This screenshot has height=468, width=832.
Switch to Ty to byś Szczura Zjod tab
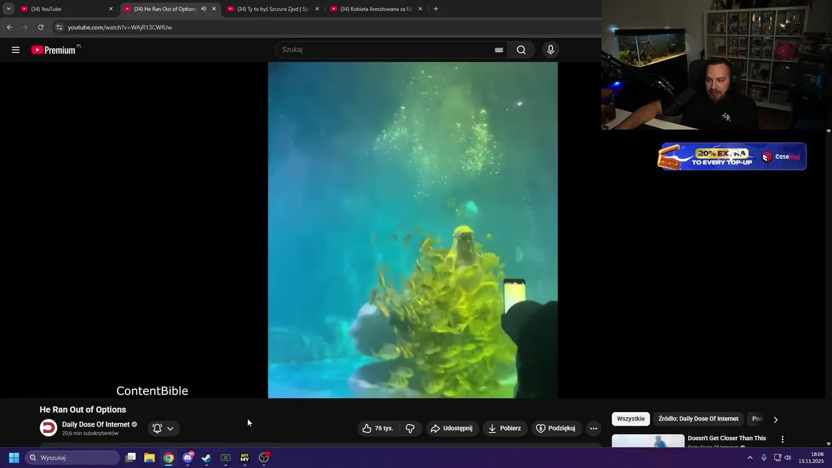click(272, 9)
